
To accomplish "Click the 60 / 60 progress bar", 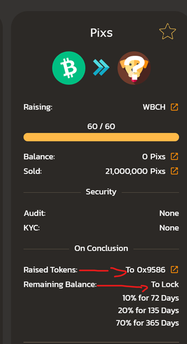I will pyautogui.click(x=101, y=137).
